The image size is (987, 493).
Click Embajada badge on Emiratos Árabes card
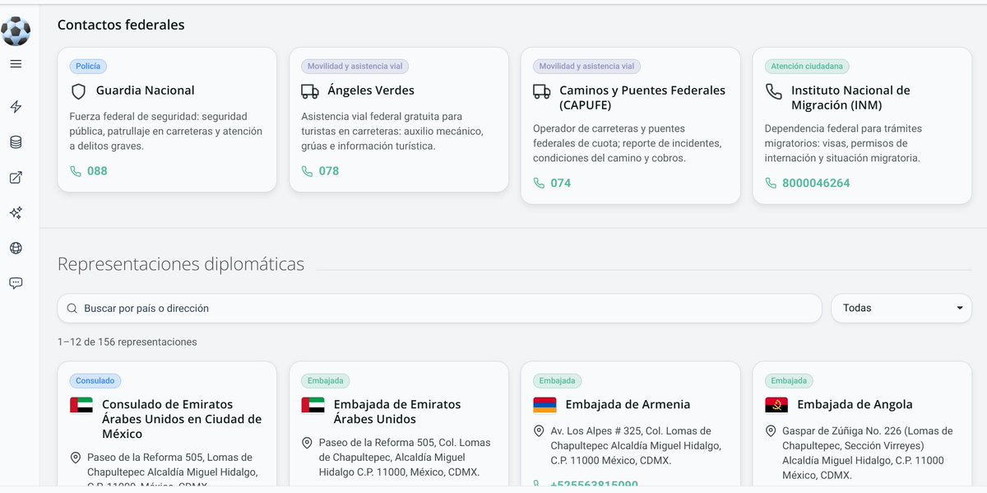tap(326, 381)
